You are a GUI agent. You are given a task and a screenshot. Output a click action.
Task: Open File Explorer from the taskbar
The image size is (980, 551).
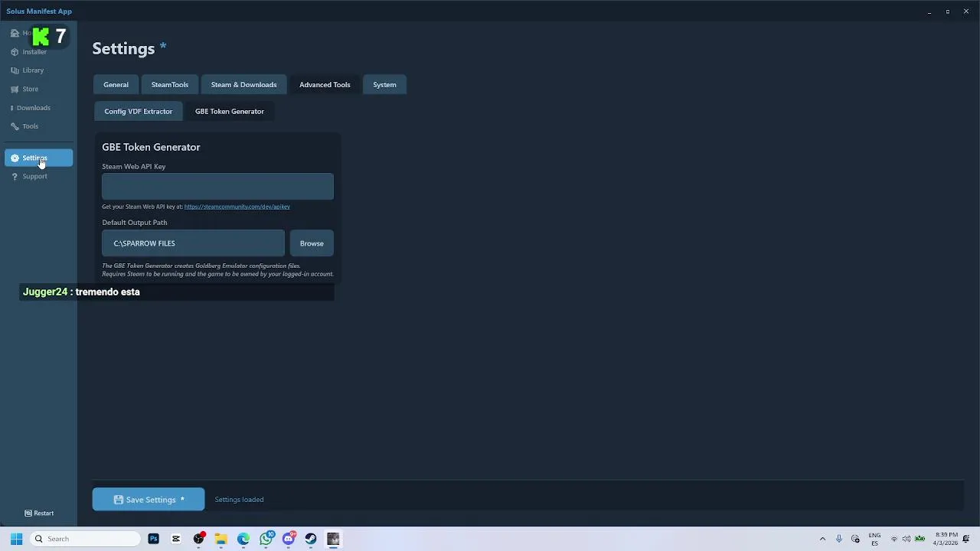click(221, 539)
